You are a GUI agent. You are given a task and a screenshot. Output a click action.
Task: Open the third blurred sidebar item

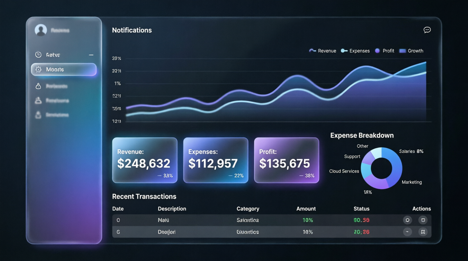(52, 86)
